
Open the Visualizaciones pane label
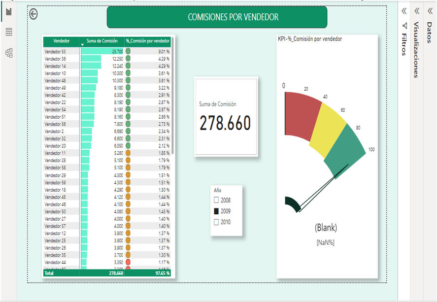pos(416,50)
